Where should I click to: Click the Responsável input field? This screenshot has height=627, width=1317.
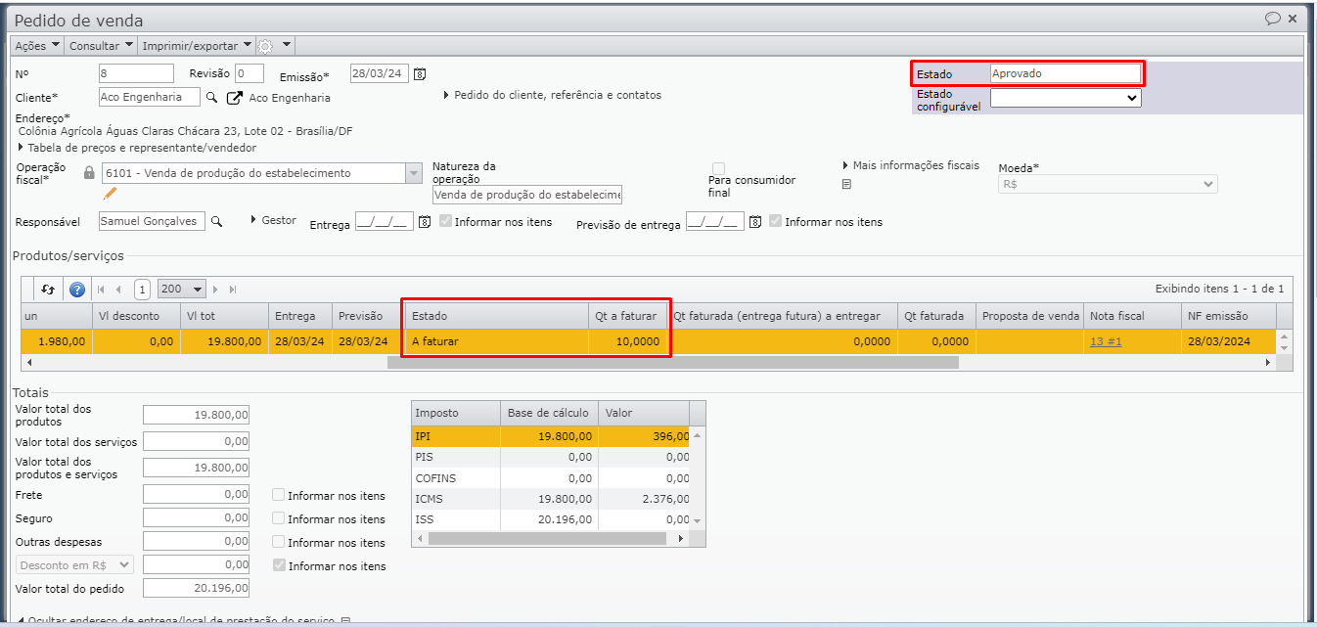153,221
